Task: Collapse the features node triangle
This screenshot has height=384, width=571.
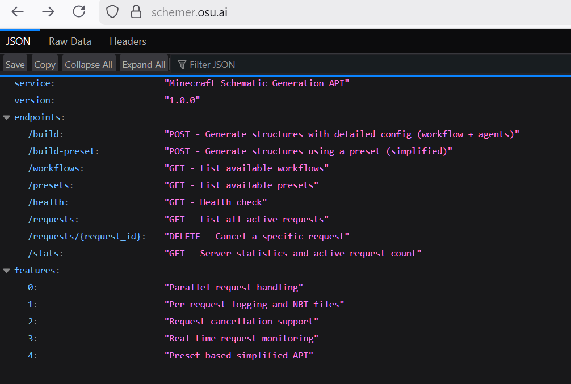Action: tap(7, 271)
